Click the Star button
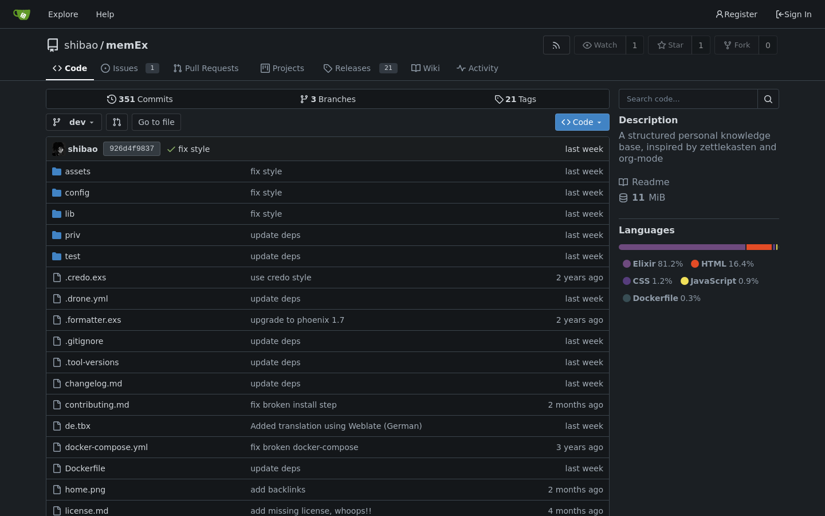The image size is (825, 516). click(x=670, y=45)
